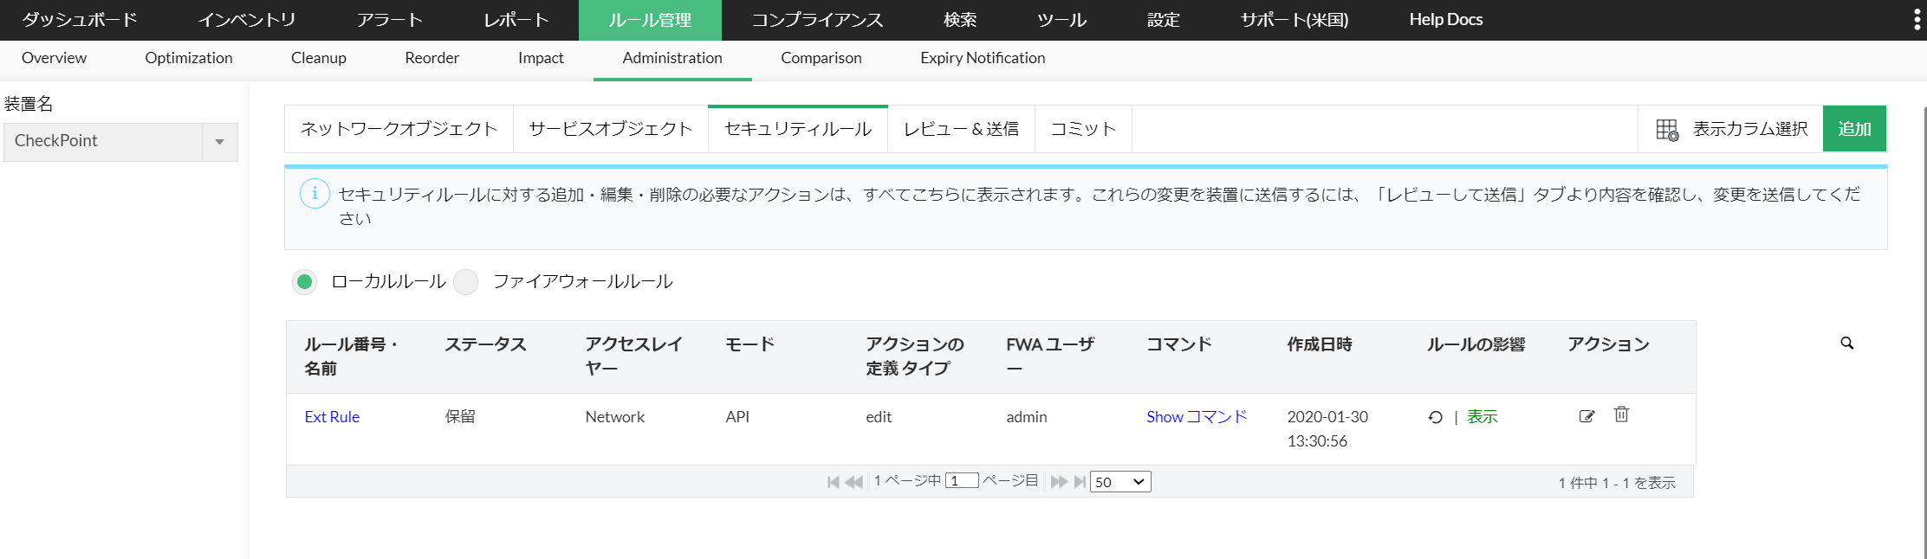
Task: Click the green 追加 button
Action: 1855,129
